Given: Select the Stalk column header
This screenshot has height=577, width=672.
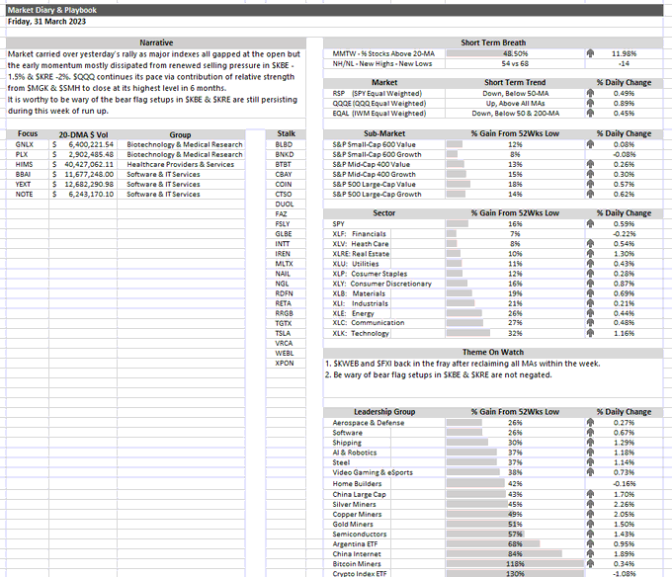Looking at the screenshot, I should (x=286, y=133).
